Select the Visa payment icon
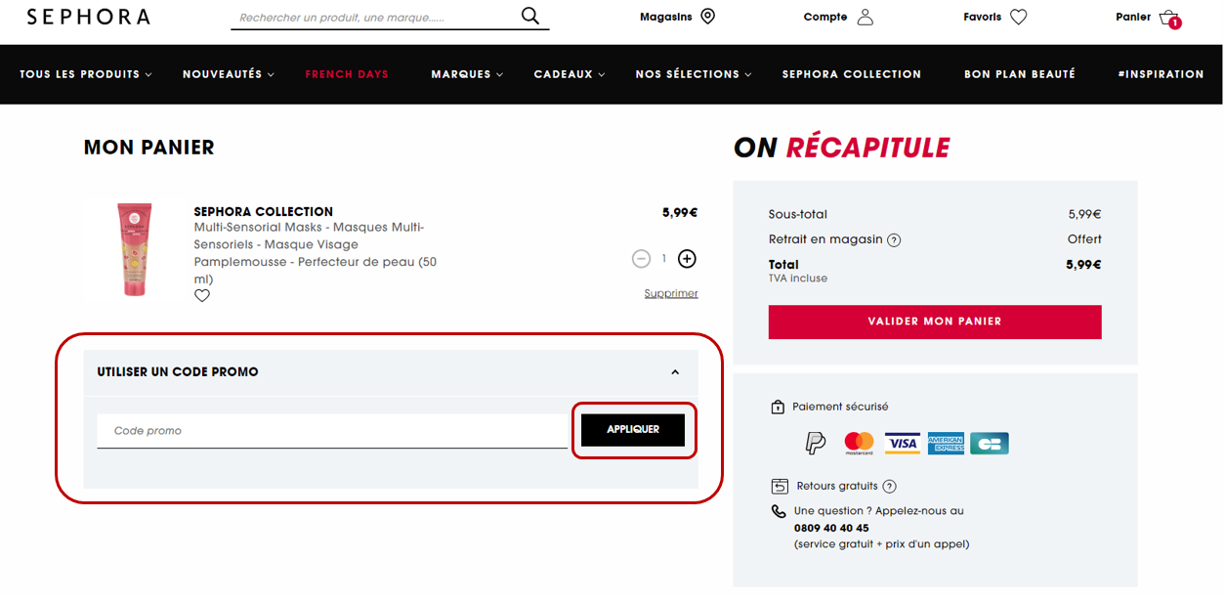Image resolution: width=1225 pixels, height=603 pixels. pyautogui.click(x=902, y=442)
